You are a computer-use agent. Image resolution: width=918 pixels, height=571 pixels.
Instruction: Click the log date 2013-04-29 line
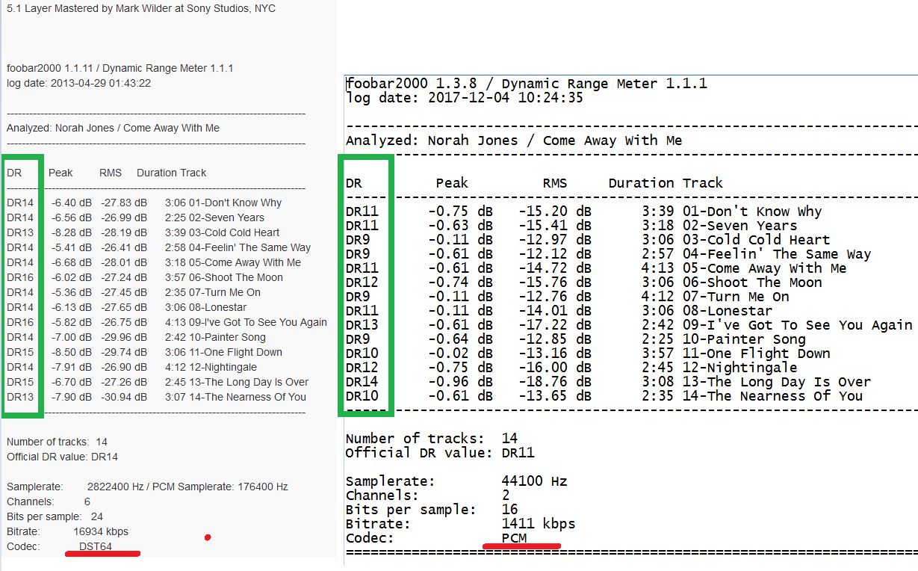(78, 83)
